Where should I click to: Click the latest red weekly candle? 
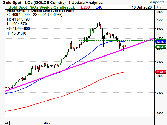click(x=125, y=46)
